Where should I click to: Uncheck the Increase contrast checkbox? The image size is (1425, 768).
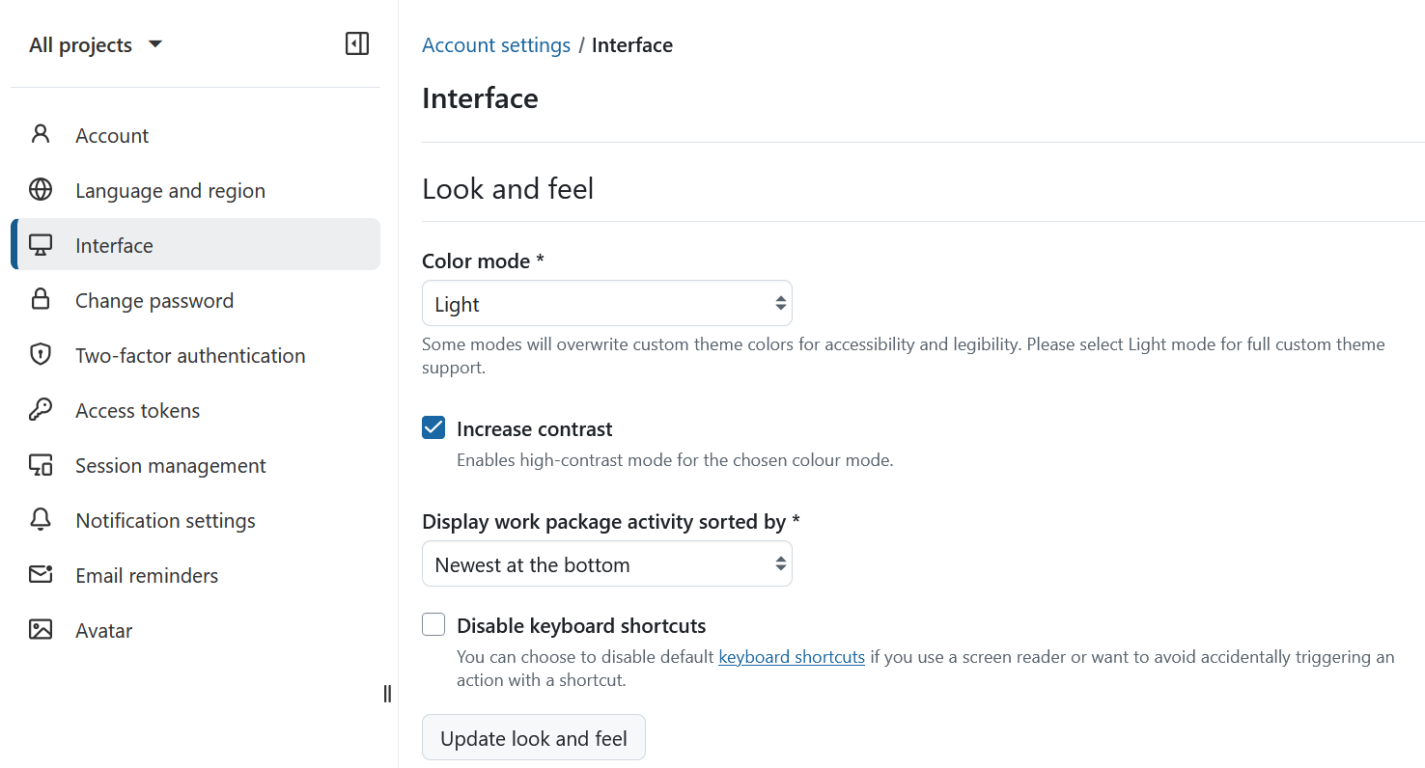pyautogui.click(x=433, y=427)
